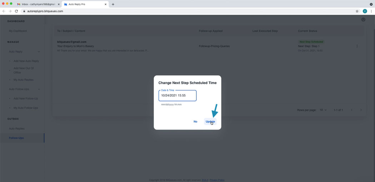Viewport: 375px width, 182px height.
Task: View site info via lock icon
Action: pyautogui.click(x=24, y=11)
